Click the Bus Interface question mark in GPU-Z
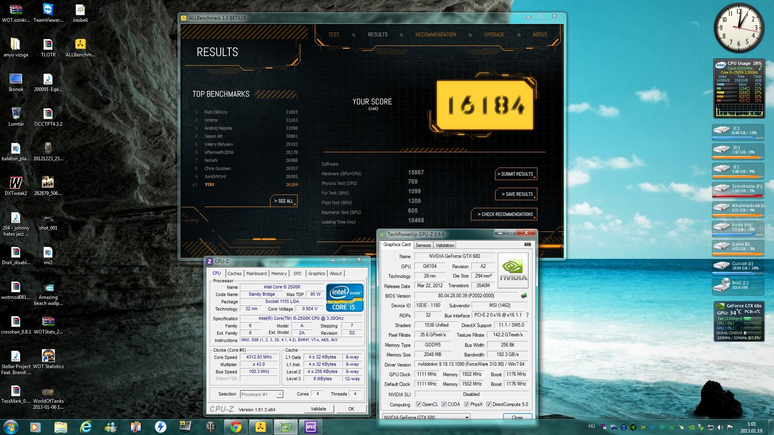This screenshot has width=774, height=435. pyautogui.click(x=527, y=315)
